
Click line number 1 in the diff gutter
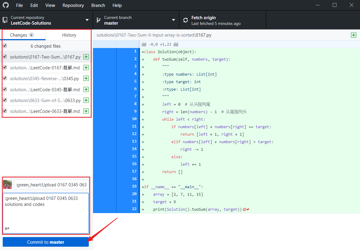[135, 51]
